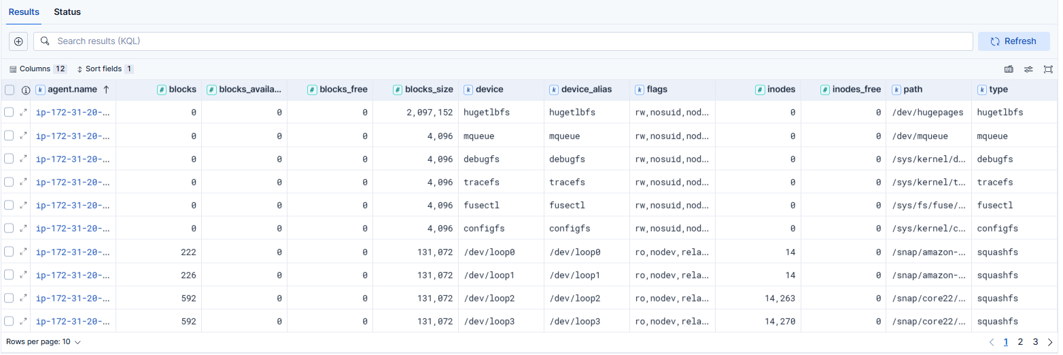The width and height of the screenshot is (1063, 355).
Task: Open the Sort fields 1 popover
Action: (x=105, y=69)
